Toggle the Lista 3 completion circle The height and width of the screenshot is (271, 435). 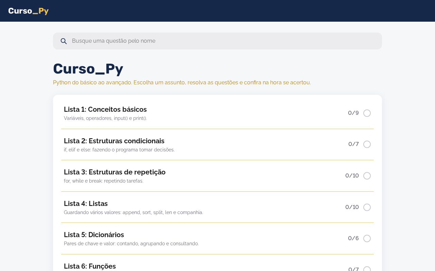367,176
